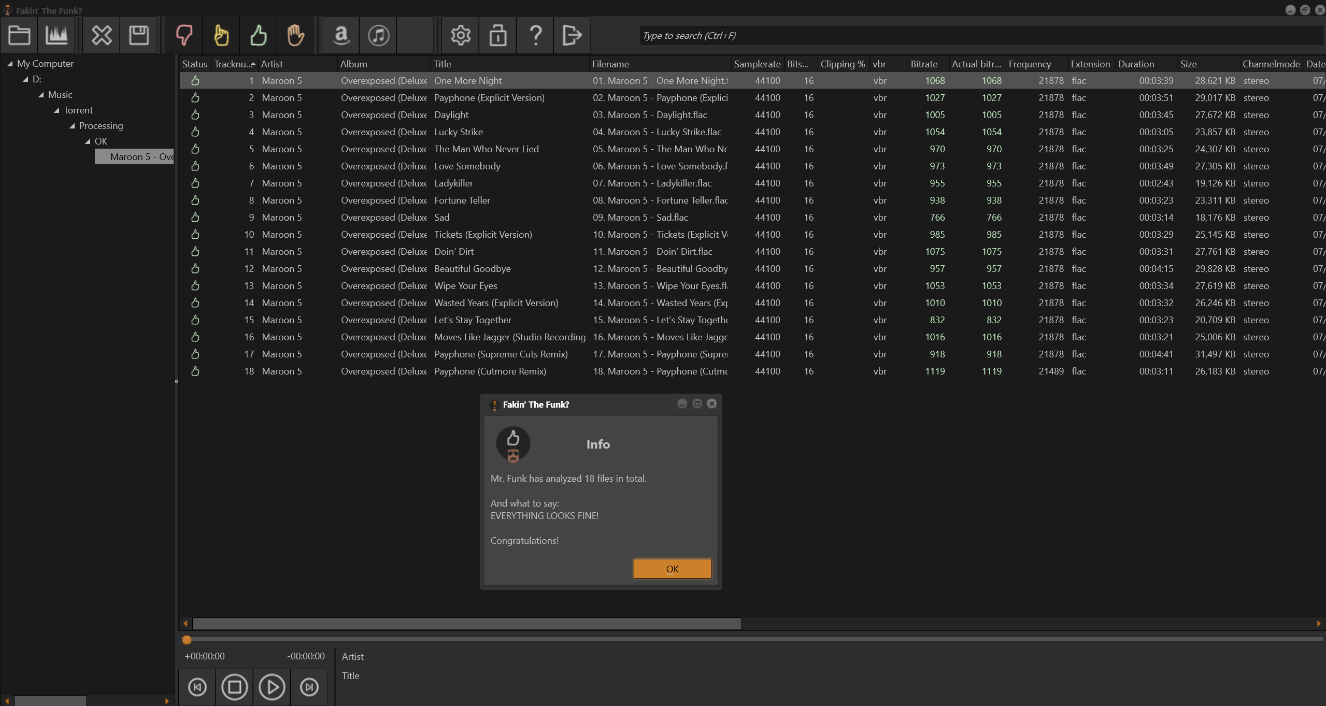1326x706 pixels.
Task: Open the settings gear icon
Action: coord(460,35)
